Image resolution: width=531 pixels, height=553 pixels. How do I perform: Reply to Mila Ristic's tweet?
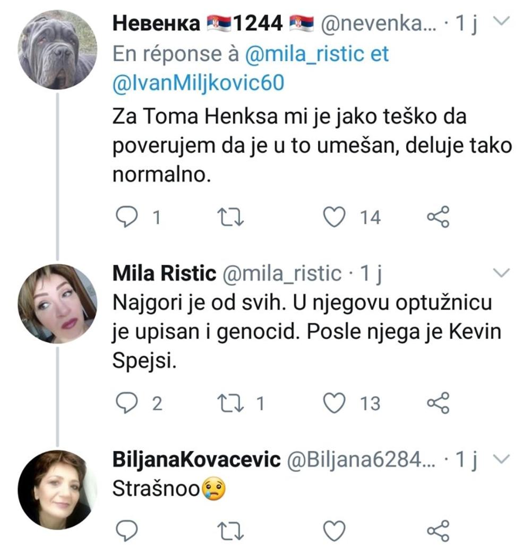(127, 404)
